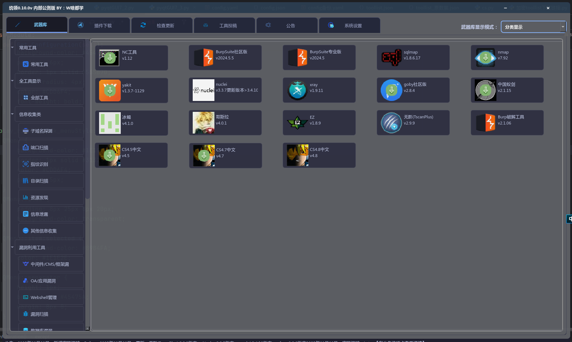Click the 端口扫描 category button

point(51,148)
